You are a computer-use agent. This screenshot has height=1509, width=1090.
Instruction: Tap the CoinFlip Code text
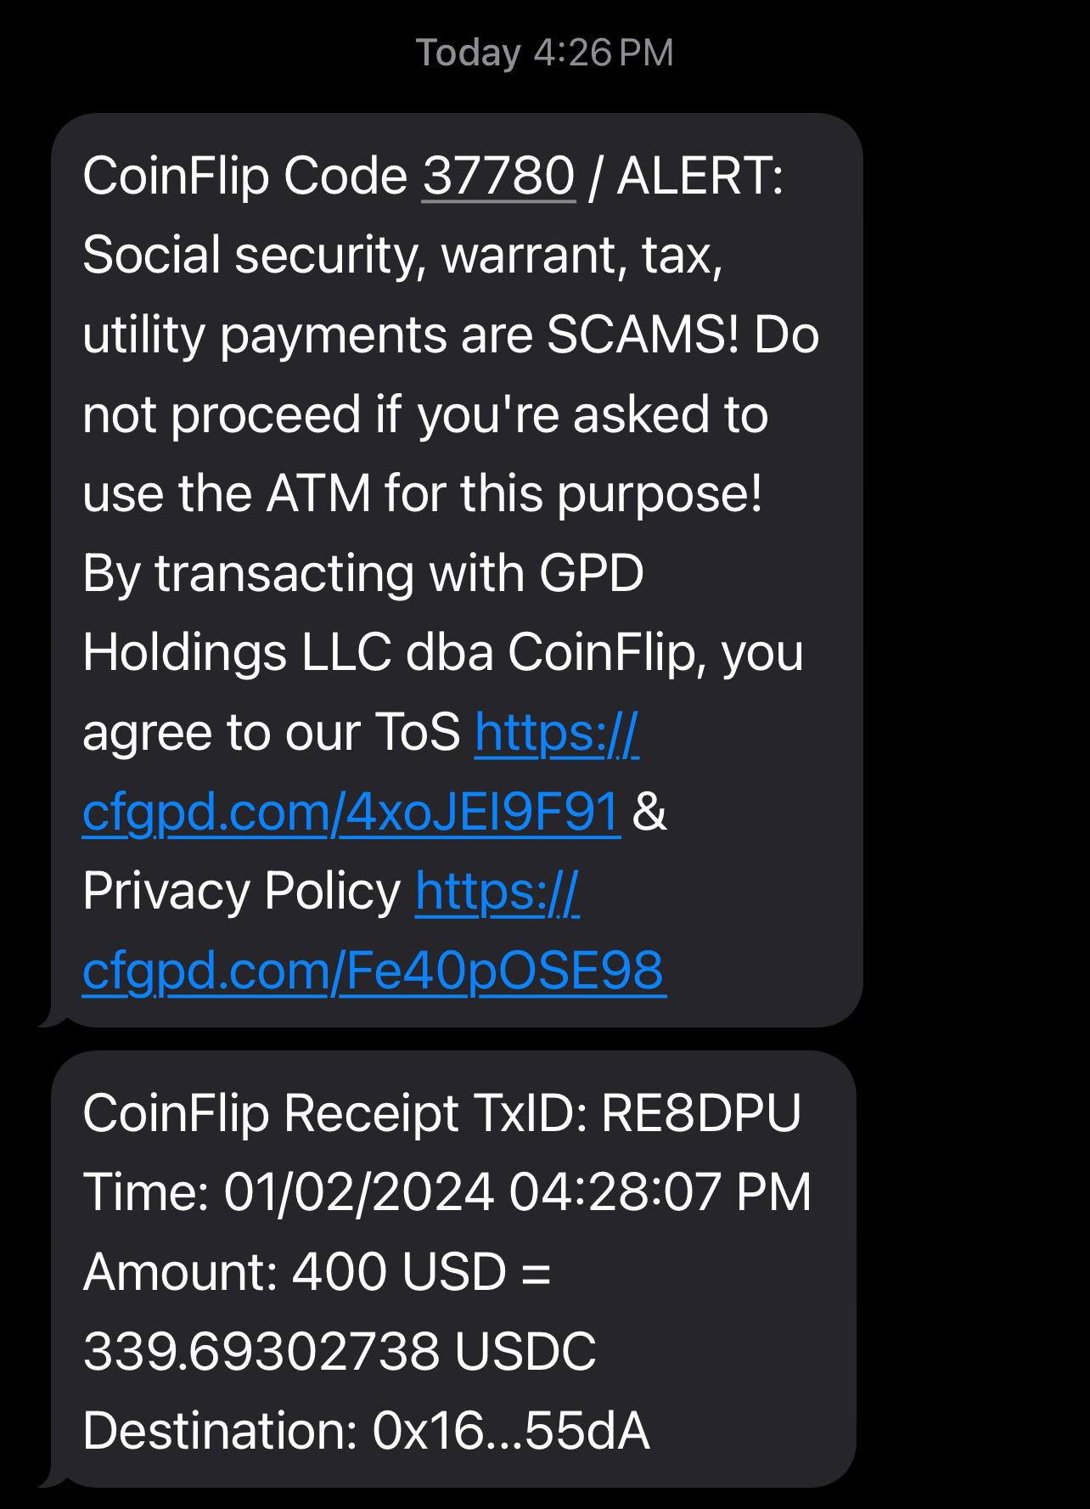[244, 176]
